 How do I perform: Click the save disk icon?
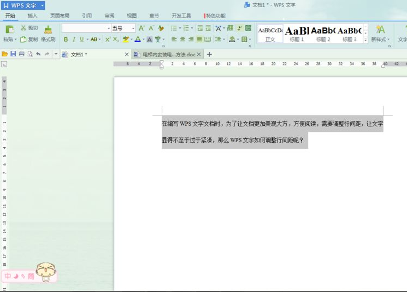(x=13, y=54)
